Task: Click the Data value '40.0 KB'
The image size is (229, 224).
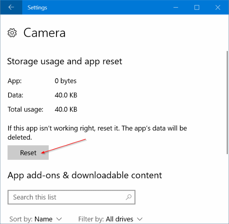Action: 66,95
